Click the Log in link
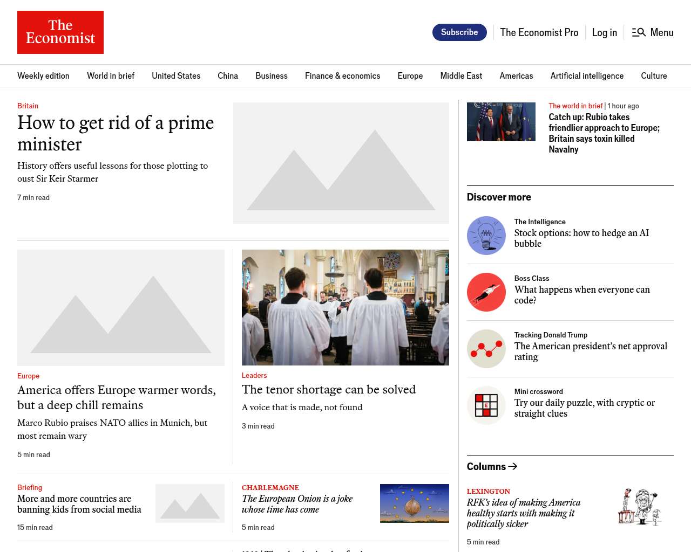This screenshot has width=691, height=552. pyautogui.click(x=604, y=32)
